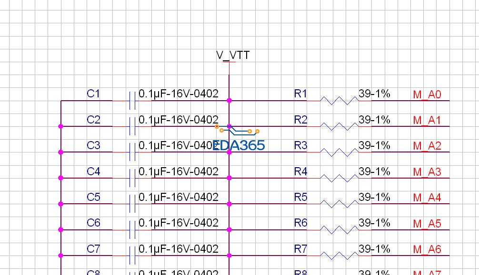Click the C3 reference designator
Image resolution: width=479 pixels, height=275 pixels.
[92, 146]
